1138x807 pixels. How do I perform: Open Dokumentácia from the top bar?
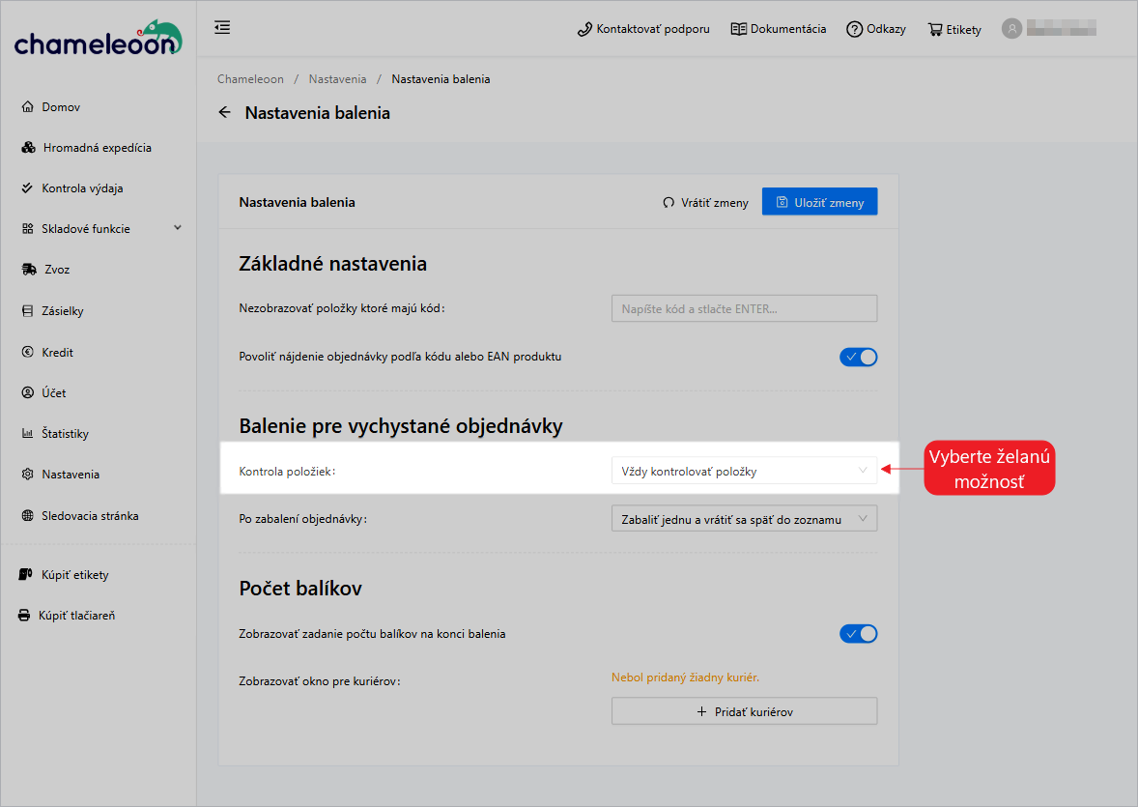point(778,28)
